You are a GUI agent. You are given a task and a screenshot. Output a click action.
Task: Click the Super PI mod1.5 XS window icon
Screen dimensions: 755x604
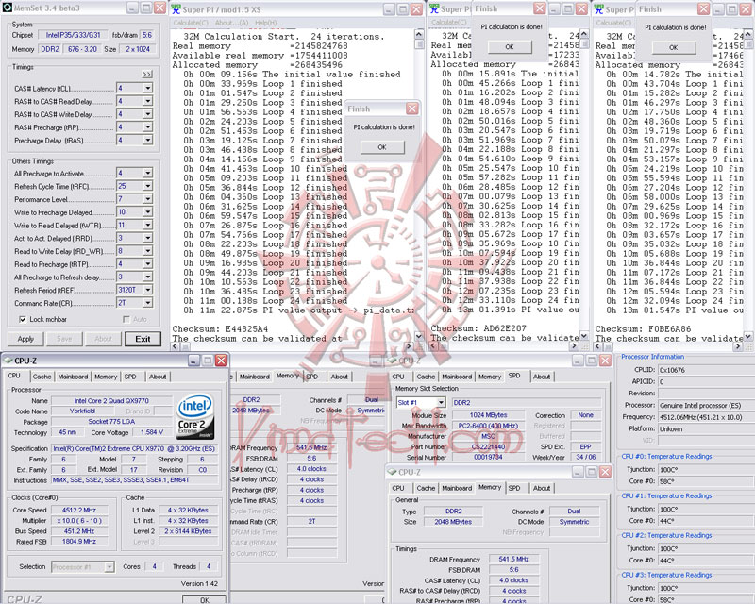pyautogui.click(x=176, y=9)
